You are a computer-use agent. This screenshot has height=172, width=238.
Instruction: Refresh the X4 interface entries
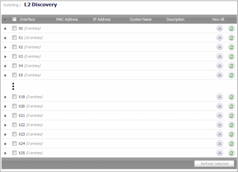point(231,66)
